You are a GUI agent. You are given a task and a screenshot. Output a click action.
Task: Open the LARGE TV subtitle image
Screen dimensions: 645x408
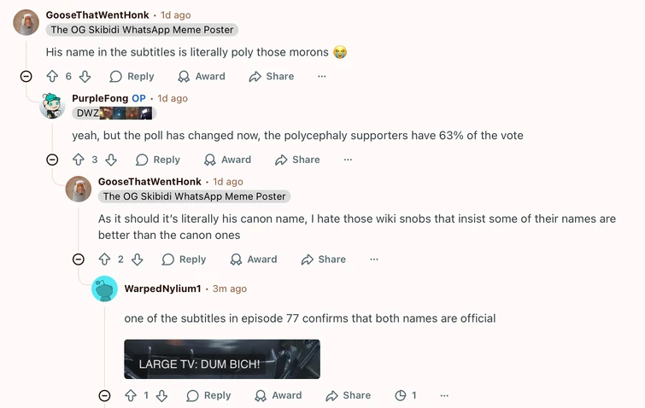click(x=222, y=359)
